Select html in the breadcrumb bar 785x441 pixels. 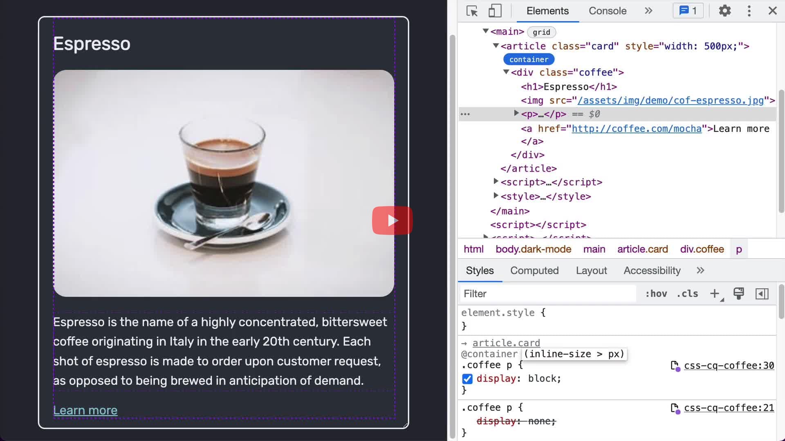(473, 249)
